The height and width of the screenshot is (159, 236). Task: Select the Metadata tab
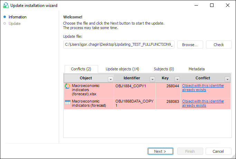click(x=197, y=69)
